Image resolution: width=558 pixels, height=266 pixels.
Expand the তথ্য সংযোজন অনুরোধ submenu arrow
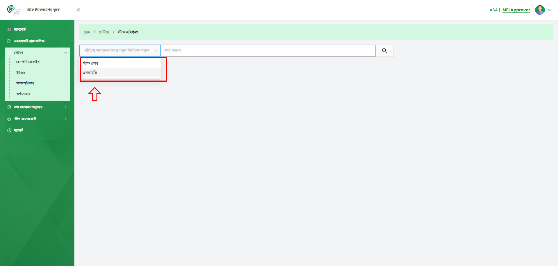(66, 107)
